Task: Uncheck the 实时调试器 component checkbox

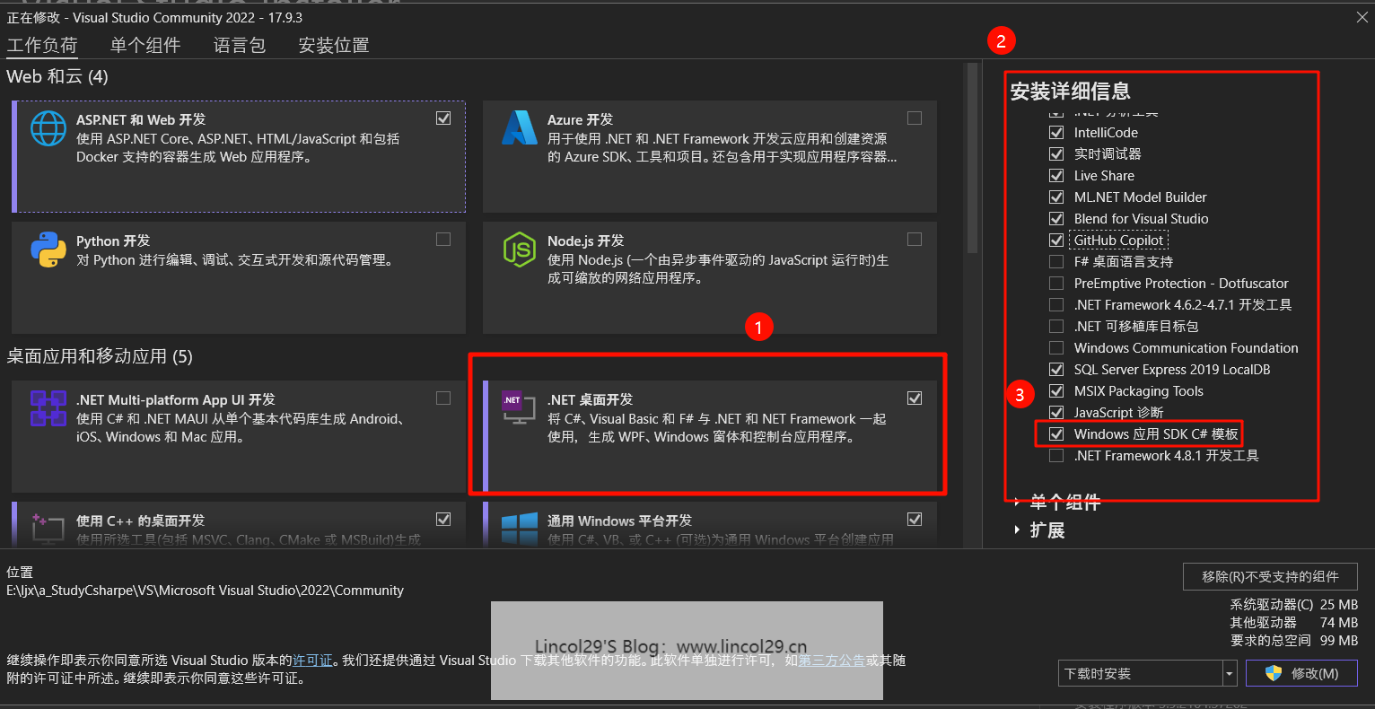Action: tap(1056, 153)
